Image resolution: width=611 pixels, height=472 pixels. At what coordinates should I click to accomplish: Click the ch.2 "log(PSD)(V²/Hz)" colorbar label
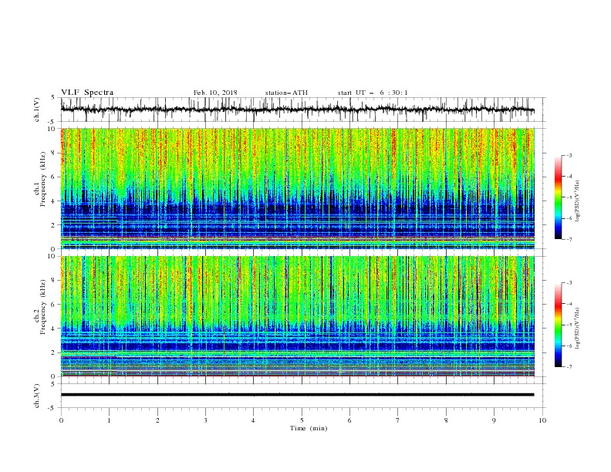coord(578,329)
